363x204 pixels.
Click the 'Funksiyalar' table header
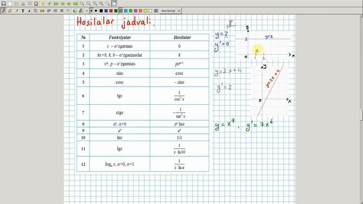pos(120,37)
